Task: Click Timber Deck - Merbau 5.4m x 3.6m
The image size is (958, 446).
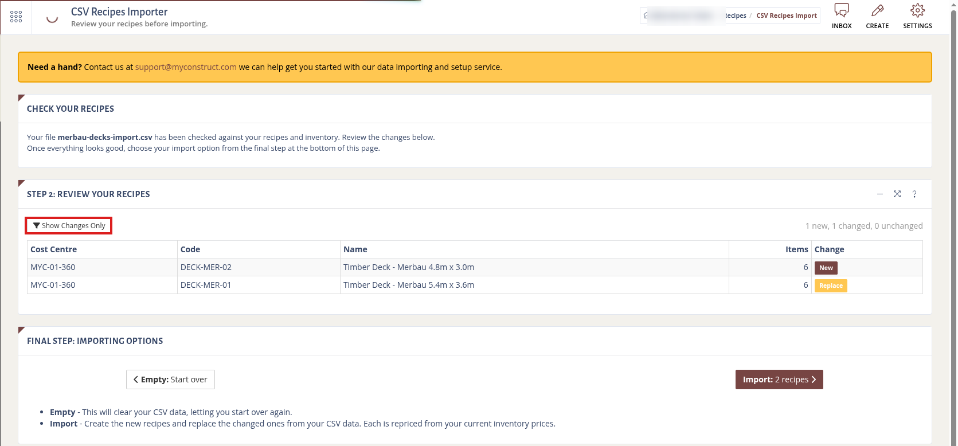Action: click(409, 285)
